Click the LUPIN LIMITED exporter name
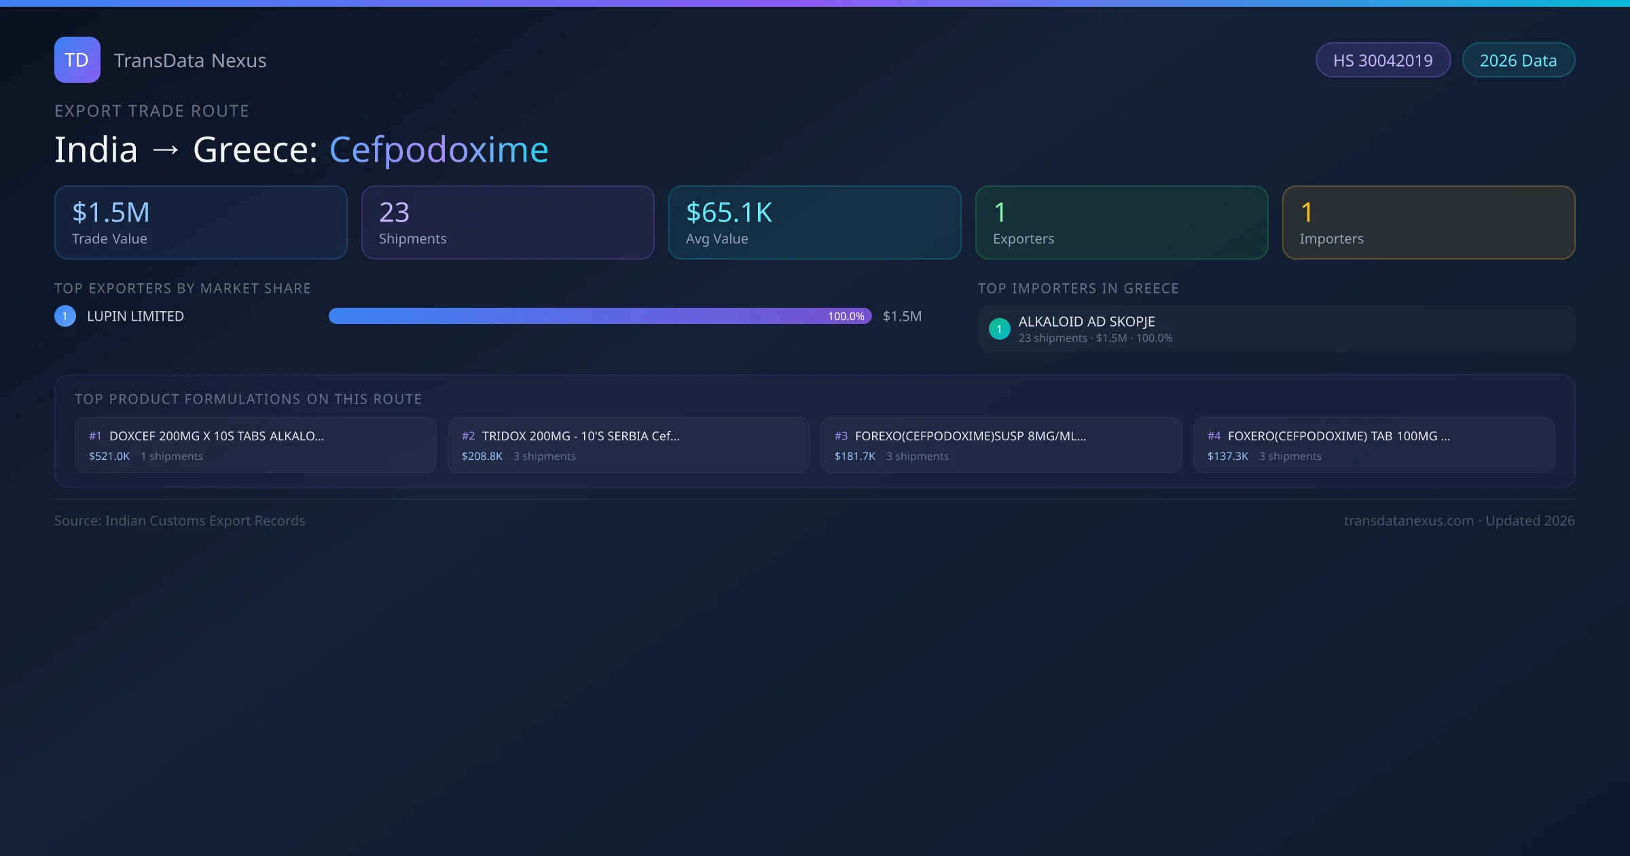The height and width of the screenshot is (856, 1630). coord(134,315)
